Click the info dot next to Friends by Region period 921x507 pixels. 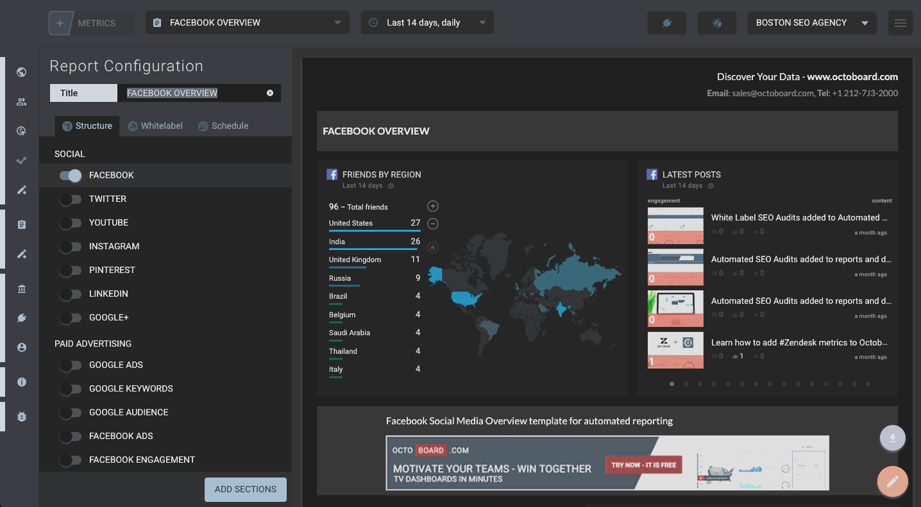coord(391,186)
